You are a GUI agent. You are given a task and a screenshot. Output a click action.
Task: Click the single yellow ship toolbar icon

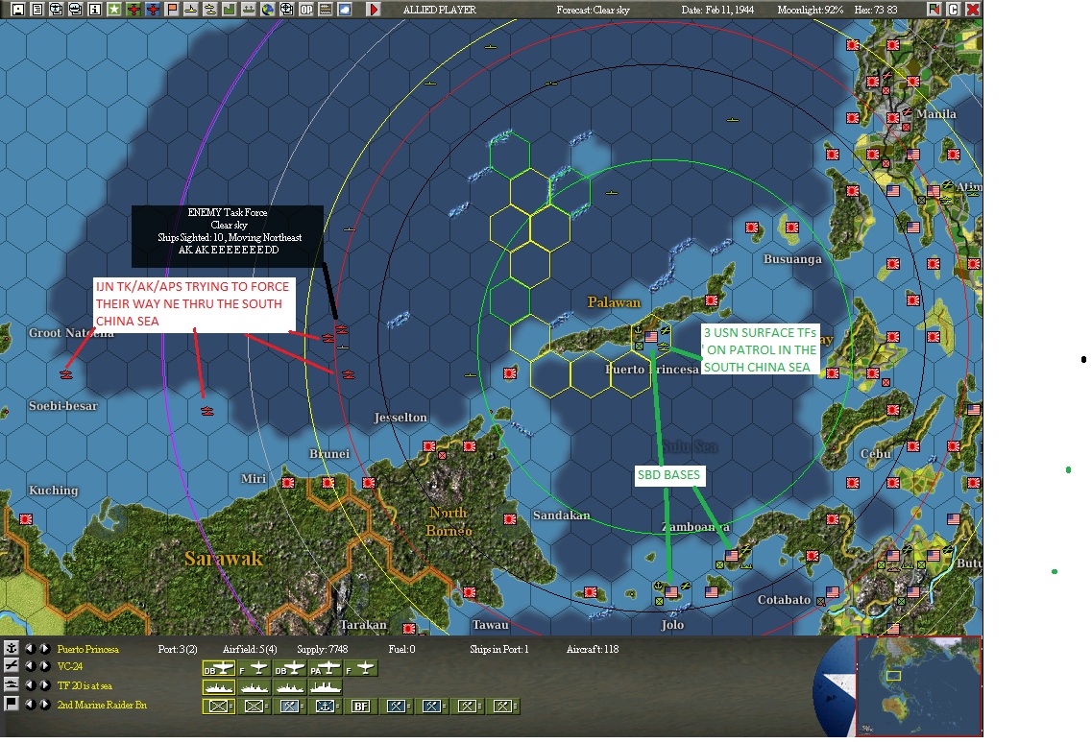point(190,10)
